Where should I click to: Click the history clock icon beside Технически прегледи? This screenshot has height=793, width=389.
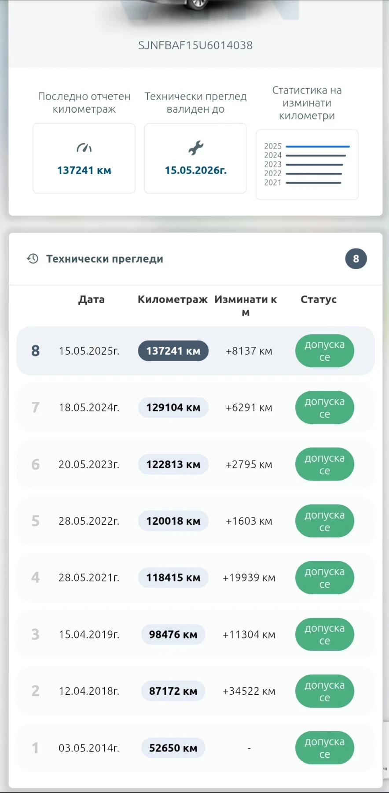[x=33, y=259]
